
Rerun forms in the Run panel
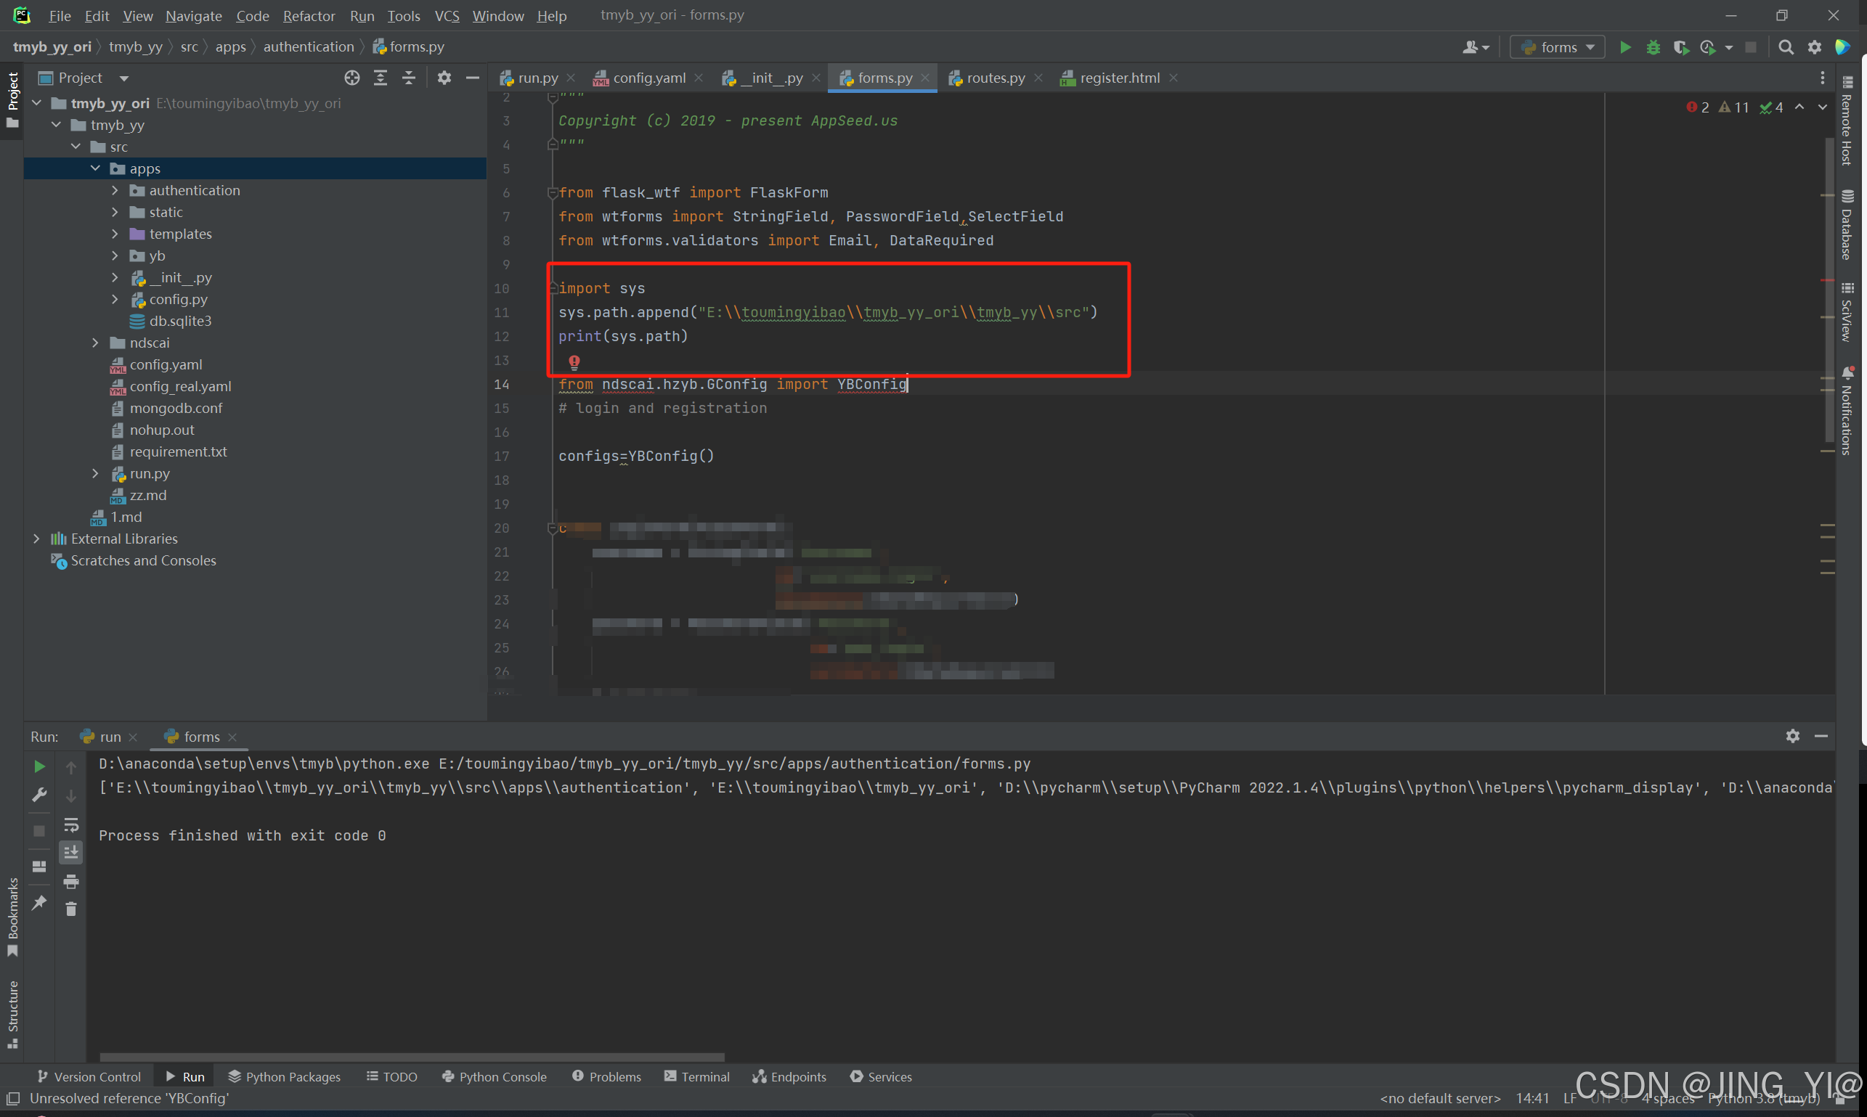point(39,766)
